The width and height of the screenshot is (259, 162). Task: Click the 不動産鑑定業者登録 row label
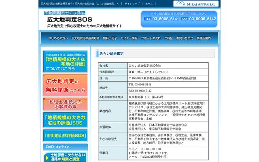[x=113, y=97]
